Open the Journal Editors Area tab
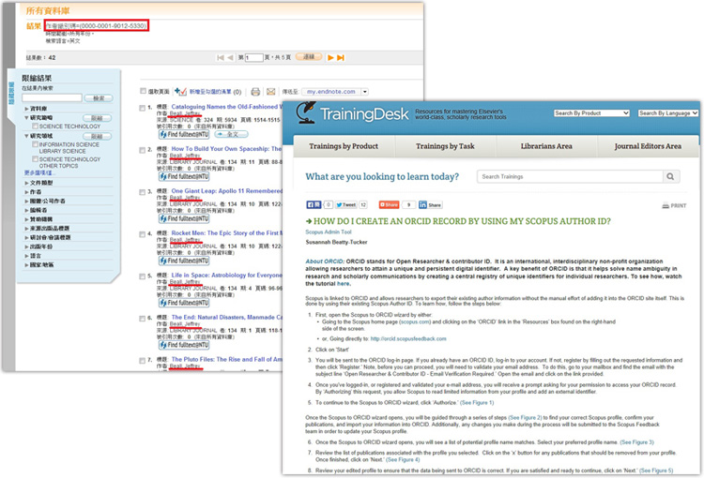Viewport: 704px width, 478px height. [x=648, y=146]
